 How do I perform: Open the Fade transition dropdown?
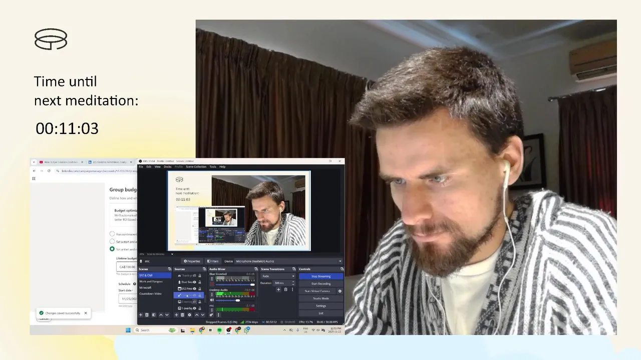click(x=278, y=276)
